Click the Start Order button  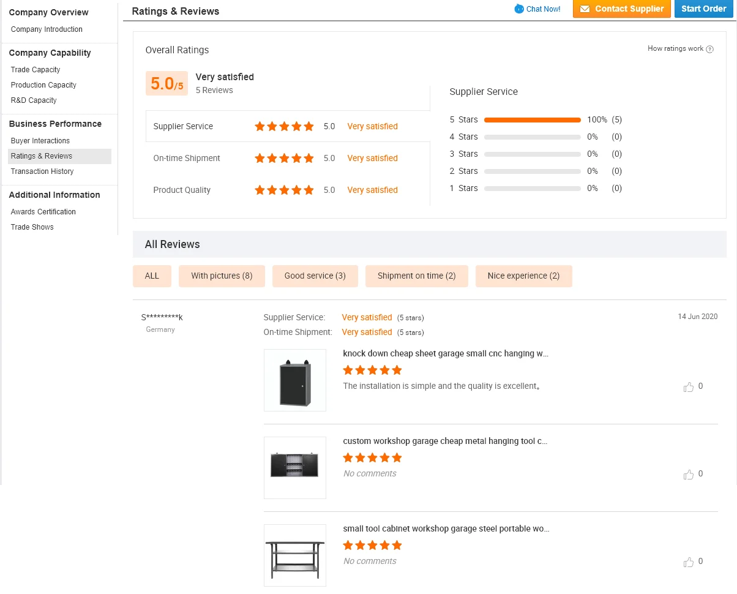(703, 9)
